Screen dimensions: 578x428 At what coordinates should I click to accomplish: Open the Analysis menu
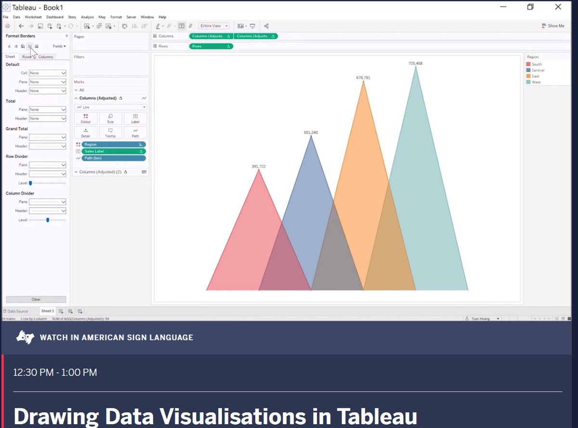click(x=87, y=17)
